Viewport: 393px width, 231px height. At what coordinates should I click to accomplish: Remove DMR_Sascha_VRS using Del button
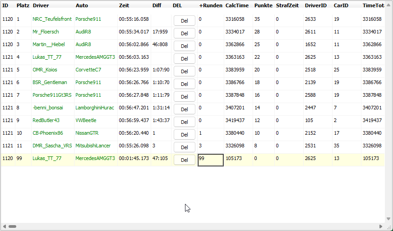point(184,147)
